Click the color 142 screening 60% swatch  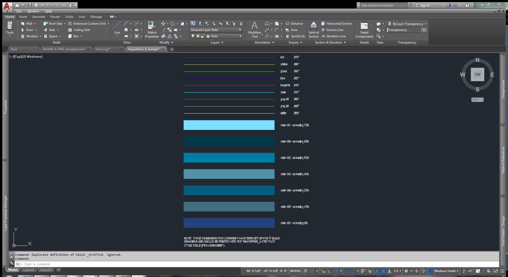click(229, 158)
